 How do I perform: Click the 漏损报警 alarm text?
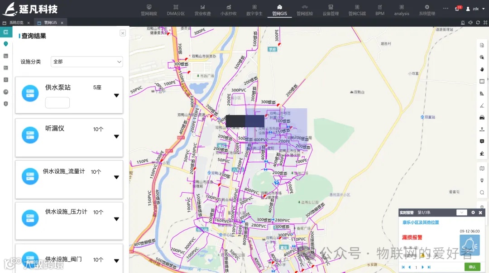tap(412, 237)
